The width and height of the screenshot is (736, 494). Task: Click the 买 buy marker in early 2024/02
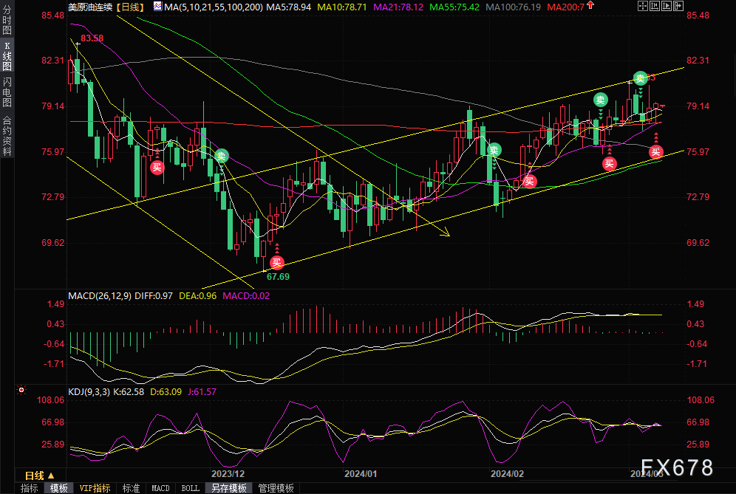click(530, 182)
